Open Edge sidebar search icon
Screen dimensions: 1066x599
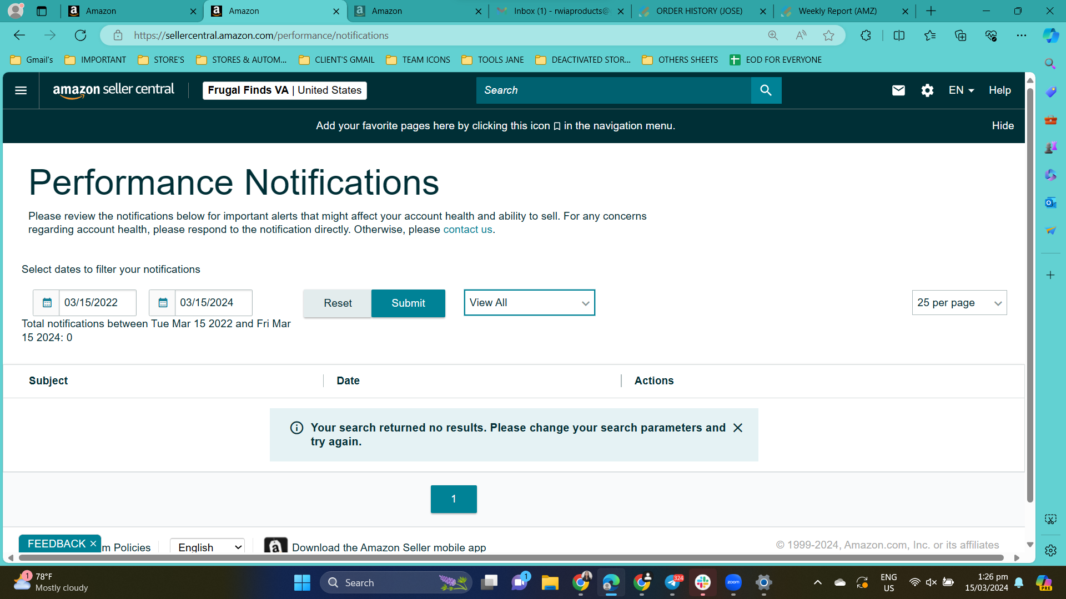click(1050, 64)
